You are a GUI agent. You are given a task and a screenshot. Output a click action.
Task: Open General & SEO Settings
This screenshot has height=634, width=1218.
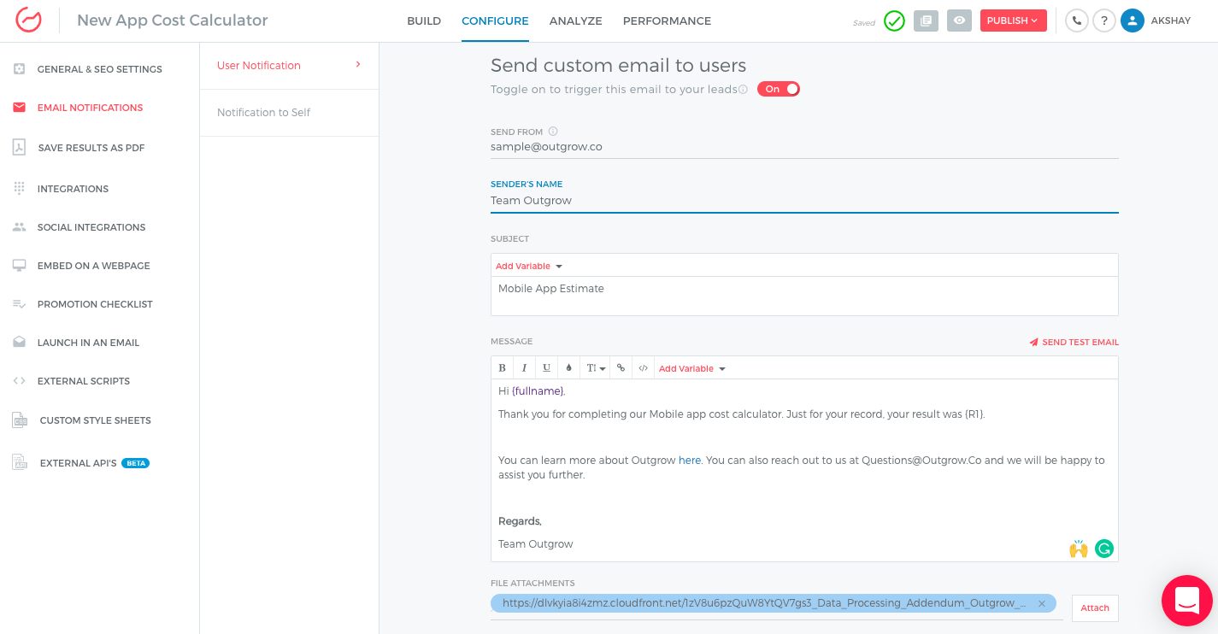pyautogui.click(x=100, y=69)
